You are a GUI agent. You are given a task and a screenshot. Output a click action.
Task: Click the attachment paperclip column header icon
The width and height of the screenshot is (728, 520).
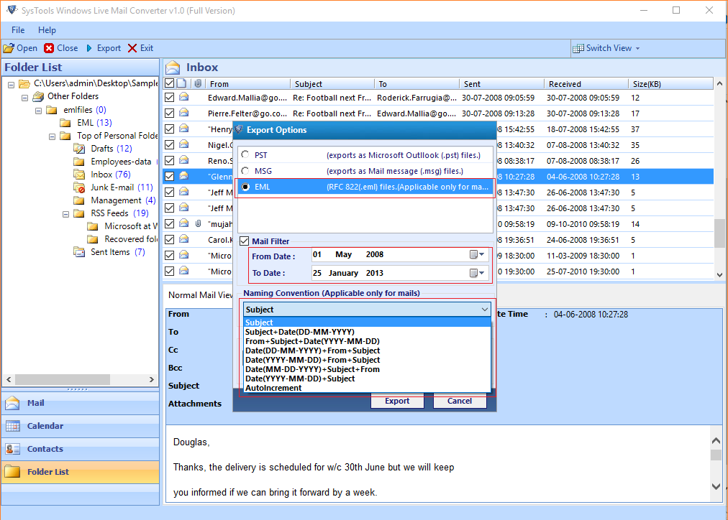click(x=199, y=83)
